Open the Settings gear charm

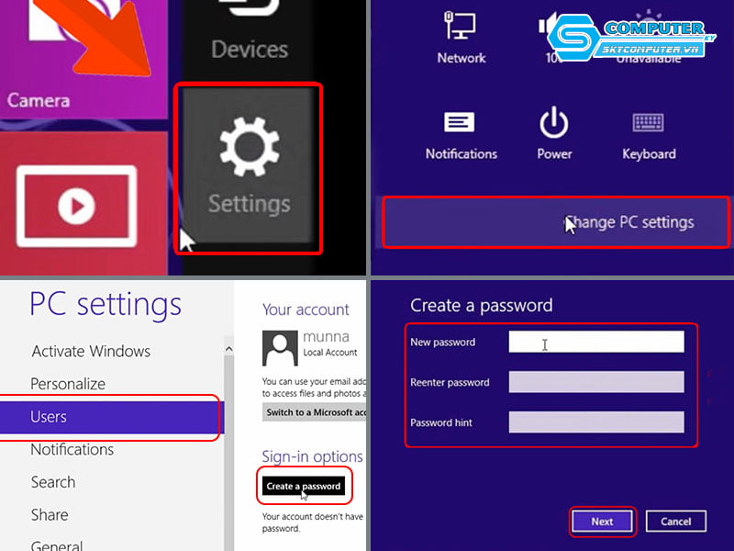[249, 167]
